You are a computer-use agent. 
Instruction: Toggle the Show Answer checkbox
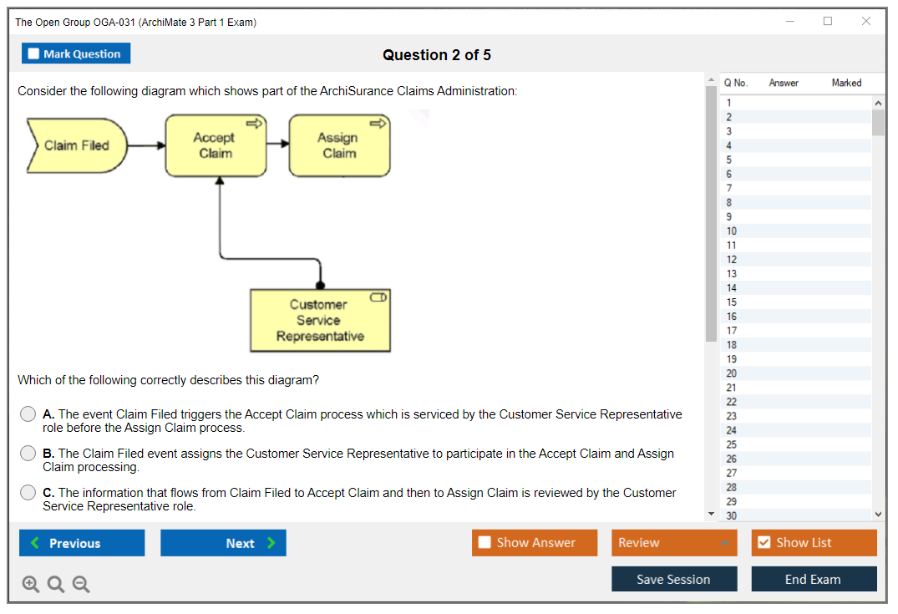pos(485,543)
